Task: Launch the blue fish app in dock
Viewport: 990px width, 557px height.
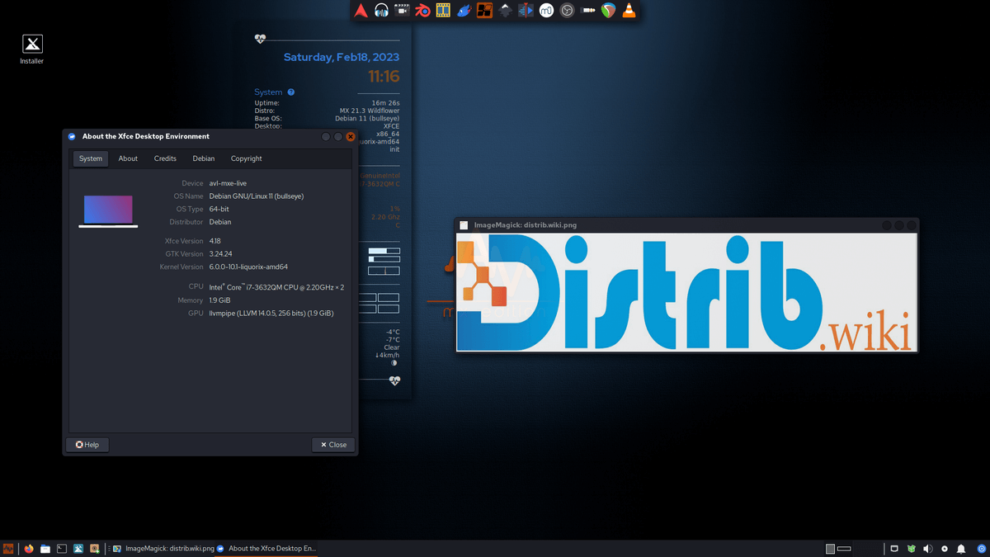Action: (x=464, y=11)
